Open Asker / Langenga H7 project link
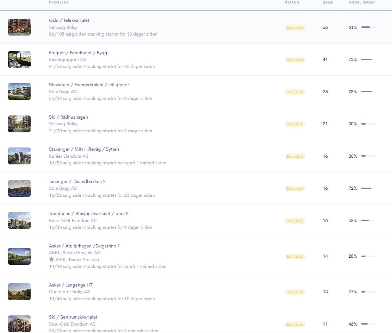This screenshot has height=333, width=392. pos(71,285)
